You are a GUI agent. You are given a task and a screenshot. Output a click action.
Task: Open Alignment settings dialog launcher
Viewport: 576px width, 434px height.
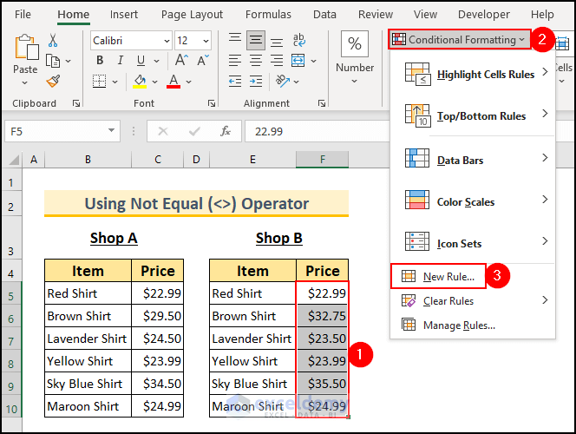[x=322, y=103]
